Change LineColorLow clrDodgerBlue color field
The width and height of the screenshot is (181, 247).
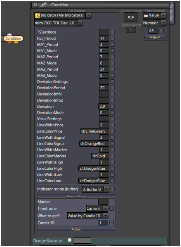(x=94, y=180)
